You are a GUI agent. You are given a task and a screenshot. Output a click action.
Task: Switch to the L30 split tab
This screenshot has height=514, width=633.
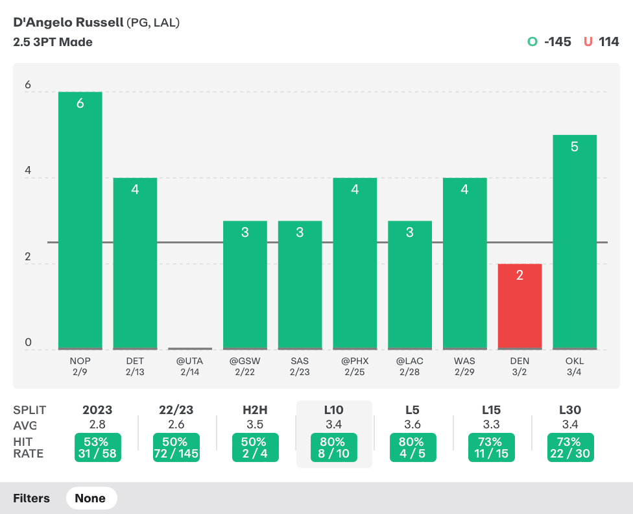[x=570, y=410]
